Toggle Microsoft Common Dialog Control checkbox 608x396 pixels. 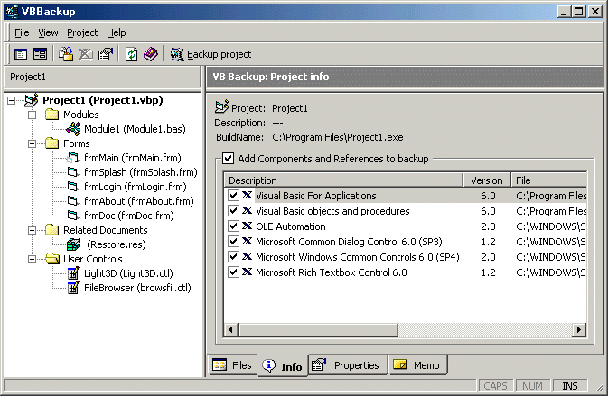tap(233, 242)
